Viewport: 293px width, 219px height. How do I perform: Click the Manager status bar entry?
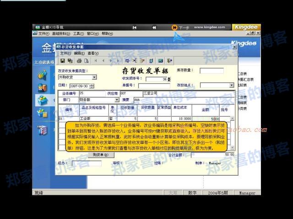pos(247,193)
